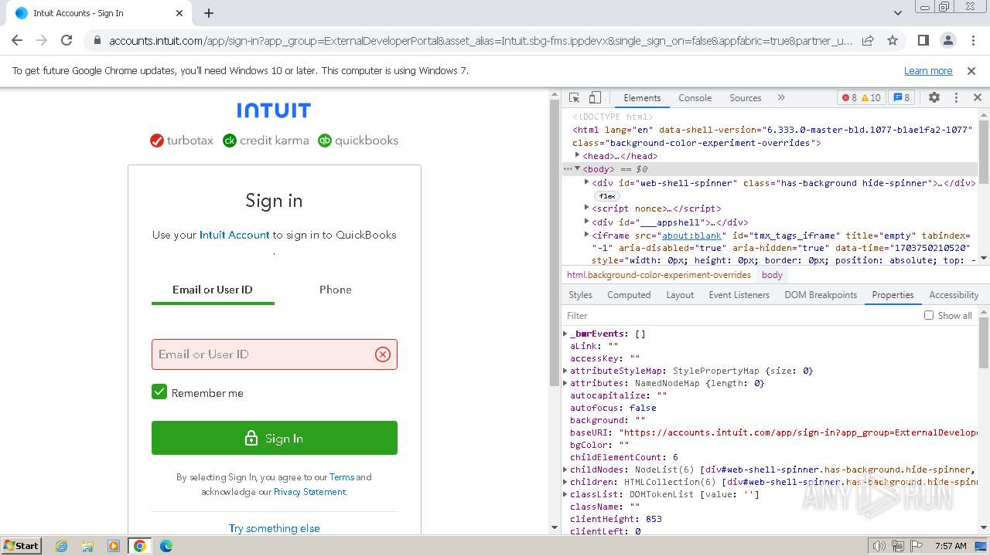Image resolution: width=990 pixels, height=556 pixels.
Task: Open DevTools more options menu (three dots)
Action: tap(956, 98)
